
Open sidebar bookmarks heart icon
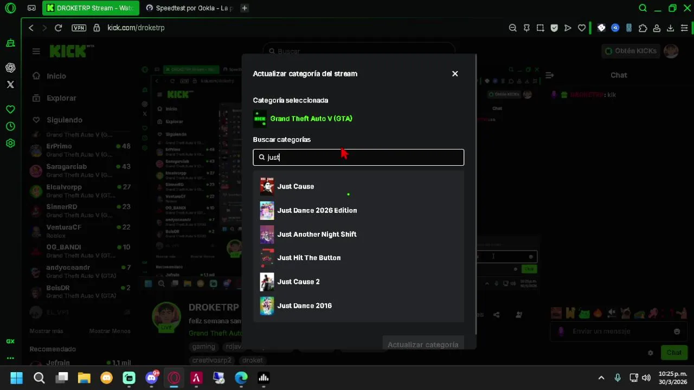(x=10, y=109)
